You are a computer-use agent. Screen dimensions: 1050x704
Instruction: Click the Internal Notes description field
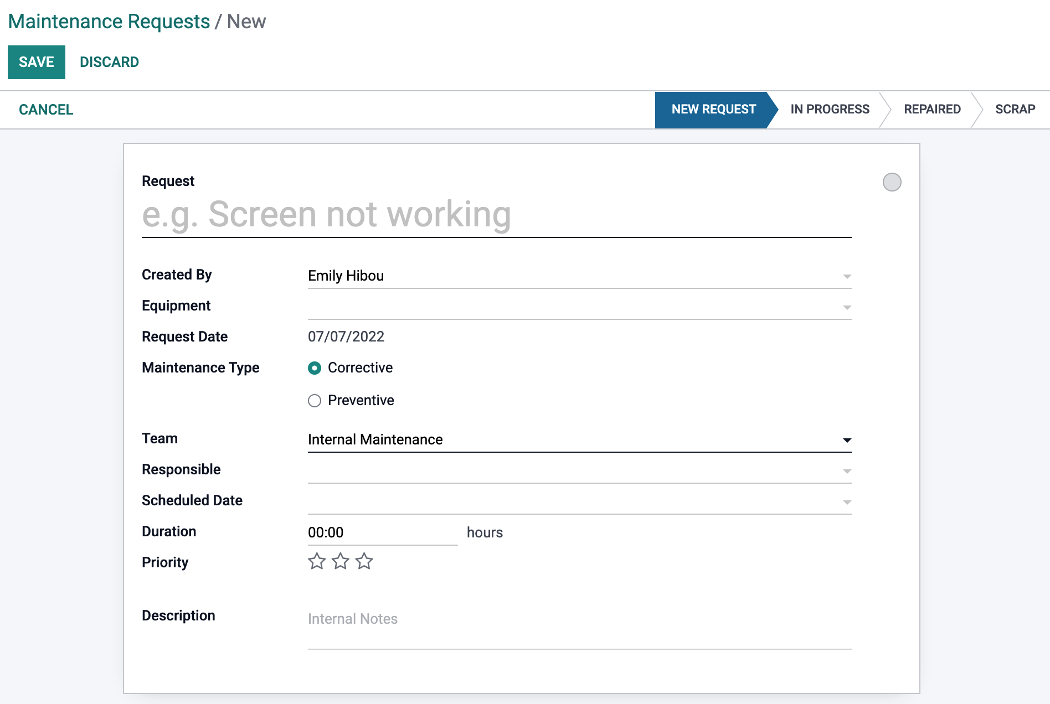[x=579, y=627]
